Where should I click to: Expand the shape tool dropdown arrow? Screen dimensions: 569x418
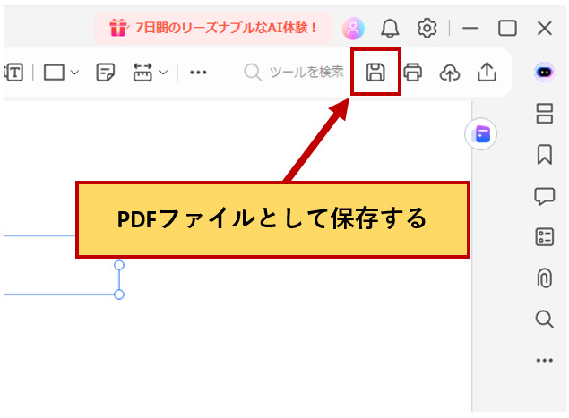point(74,73)
